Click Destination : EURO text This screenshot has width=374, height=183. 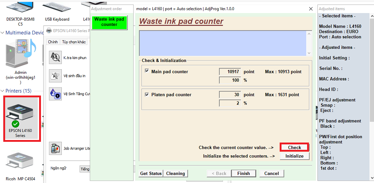(x=339, y=32)
